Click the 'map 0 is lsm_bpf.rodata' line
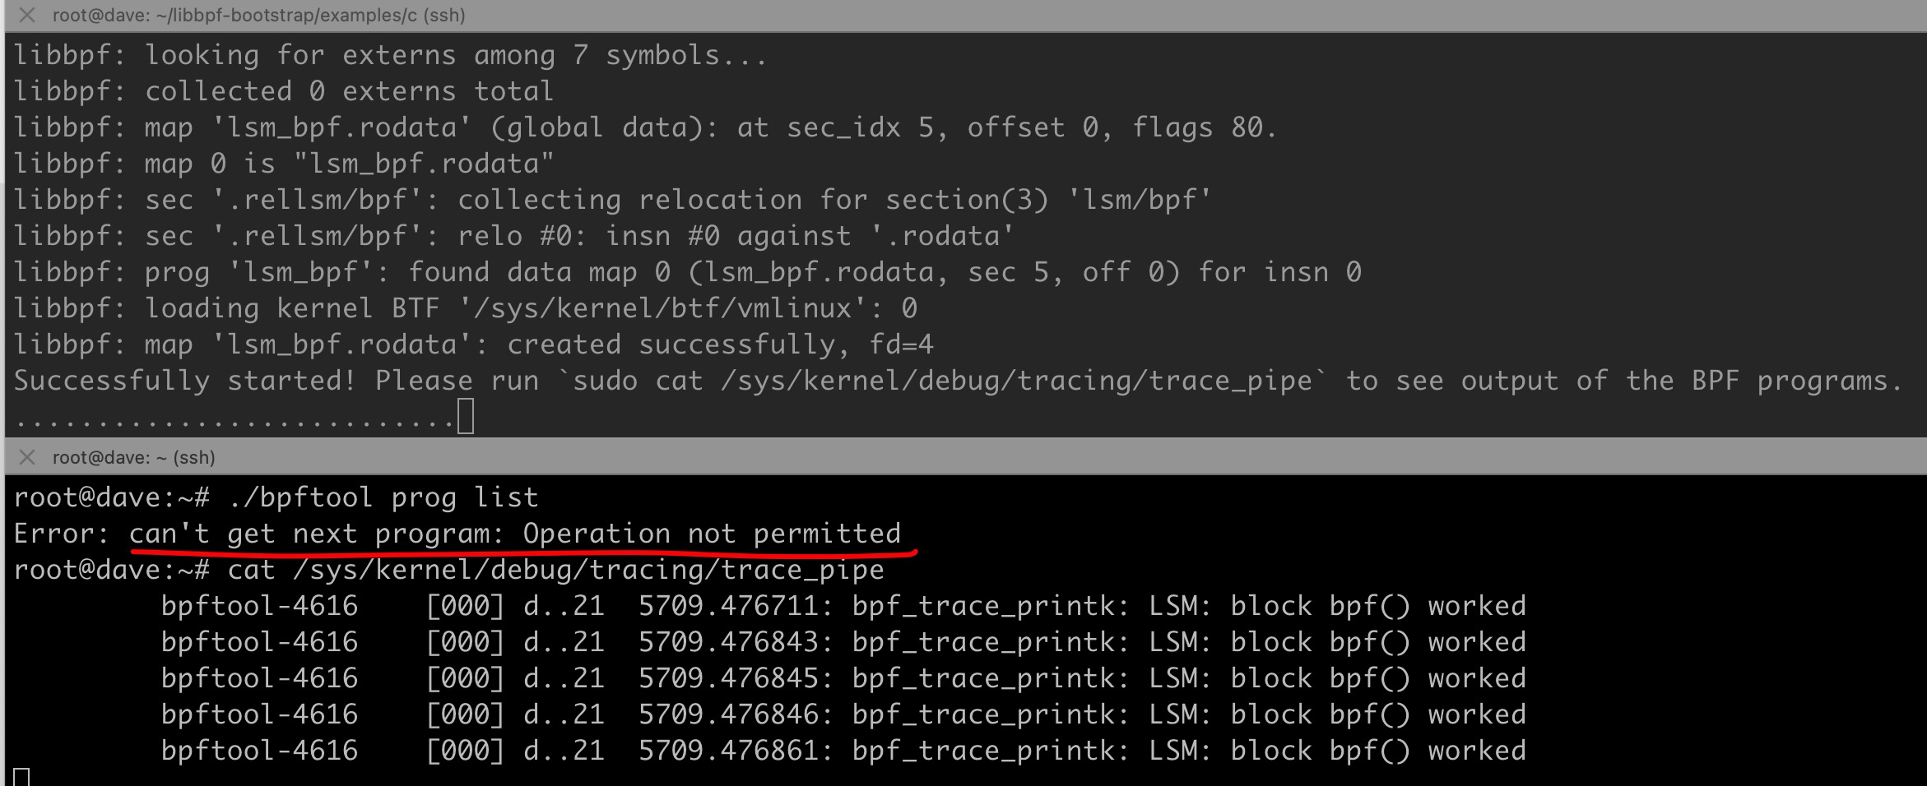The width and height of the screenshot is (1927, 786). tap(284, 164)
